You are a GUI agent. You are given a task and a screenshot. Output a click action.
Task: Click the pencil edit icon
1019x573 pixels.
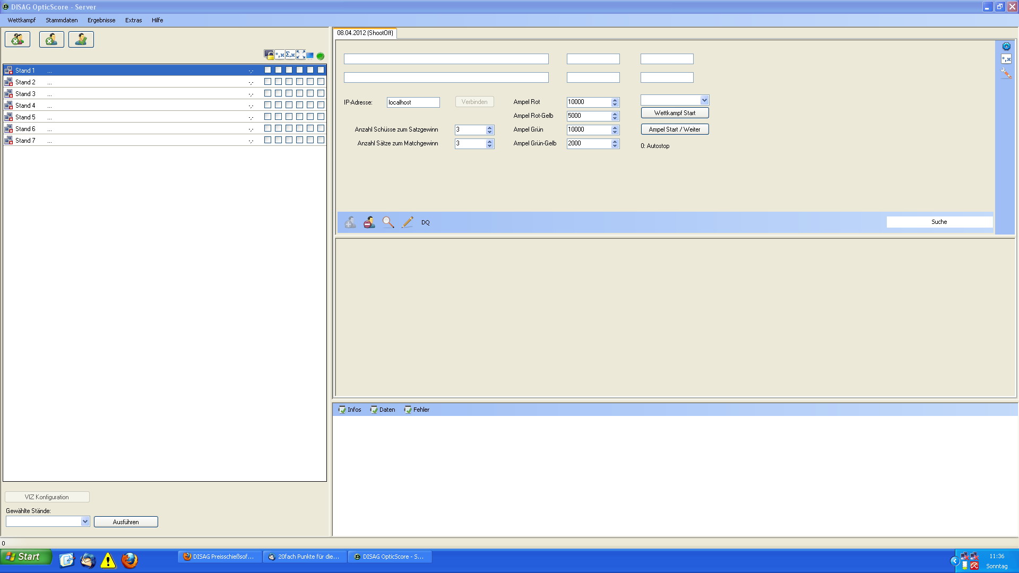click(407, 222)
